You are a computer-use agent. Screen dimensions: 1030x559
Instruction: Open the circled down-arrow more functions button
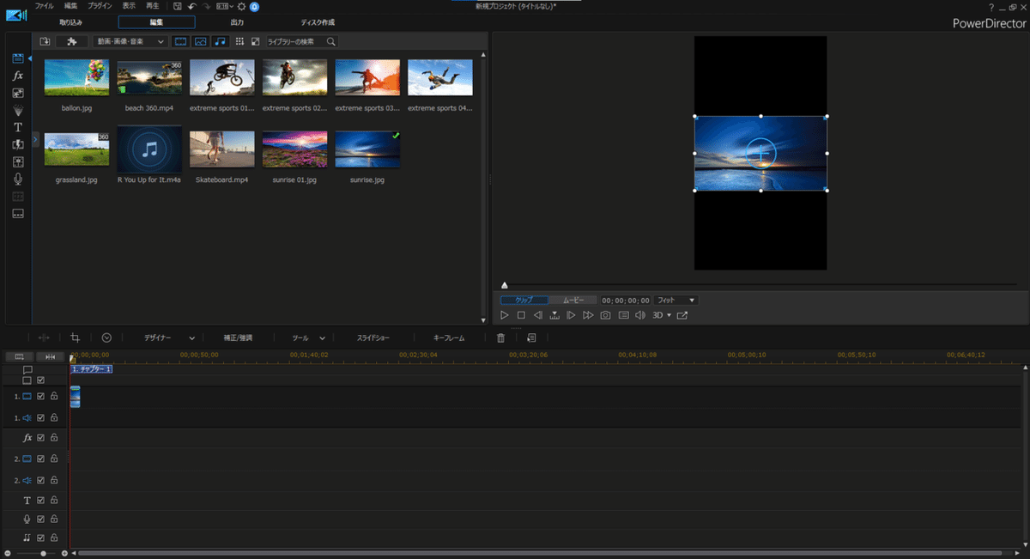point(106,337)
